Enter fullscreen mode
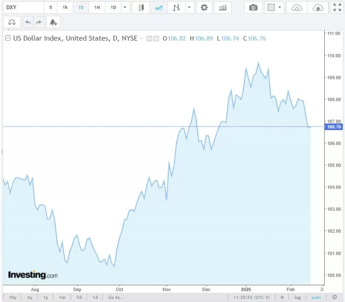 click(x=337, y=7)
